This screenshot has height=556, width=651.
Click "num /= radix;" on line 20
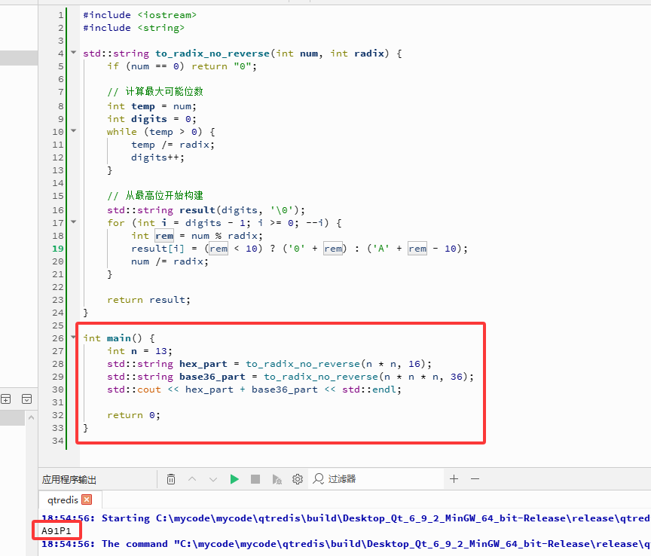[x=170, y=261]
